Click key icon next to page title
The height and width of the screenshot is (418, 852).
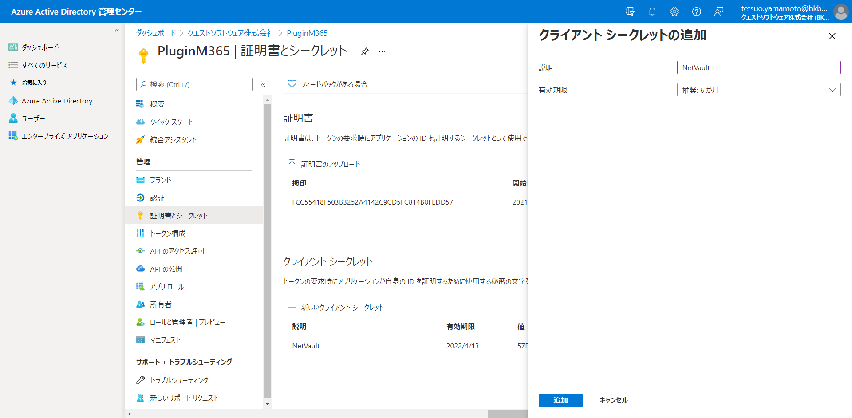coord(143,55)
